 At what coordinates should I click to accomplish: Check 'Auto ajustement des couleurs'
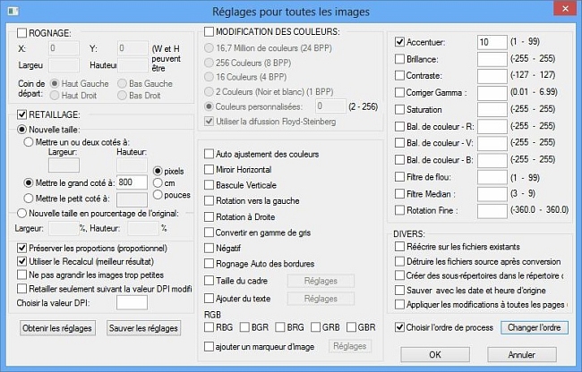[209, 154]
